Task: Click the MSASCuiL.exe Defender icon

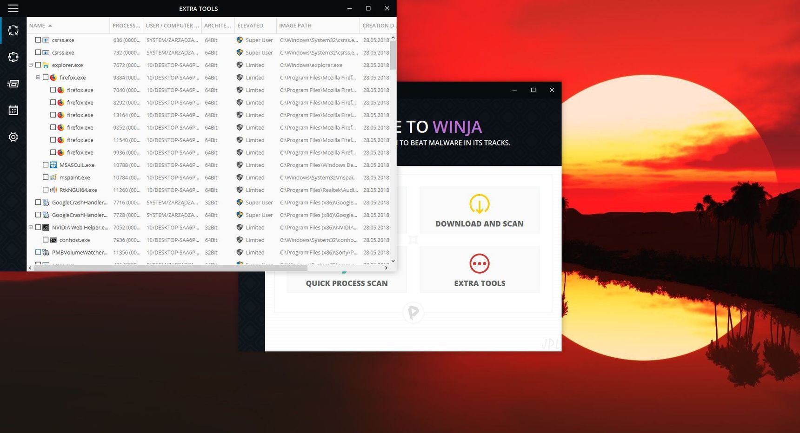Action: (53, 165)
